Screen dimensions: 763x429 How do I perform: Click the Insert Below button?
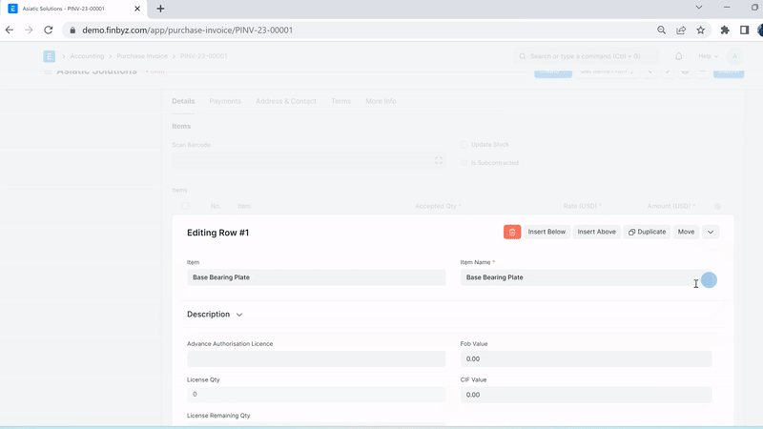click(x=546, y=232)
